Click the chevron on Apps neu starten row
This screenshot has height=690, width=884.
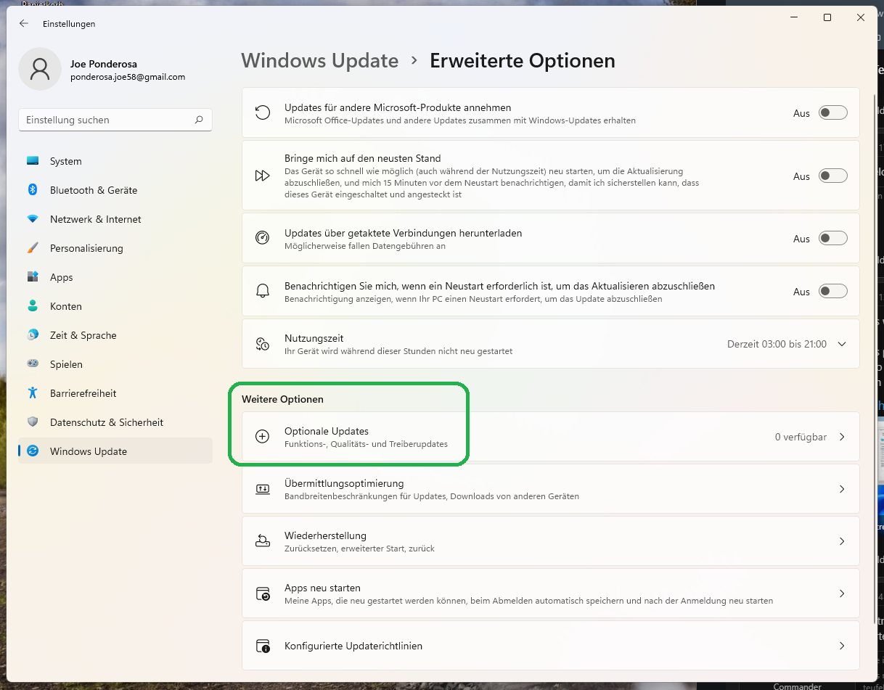point(842,594)
